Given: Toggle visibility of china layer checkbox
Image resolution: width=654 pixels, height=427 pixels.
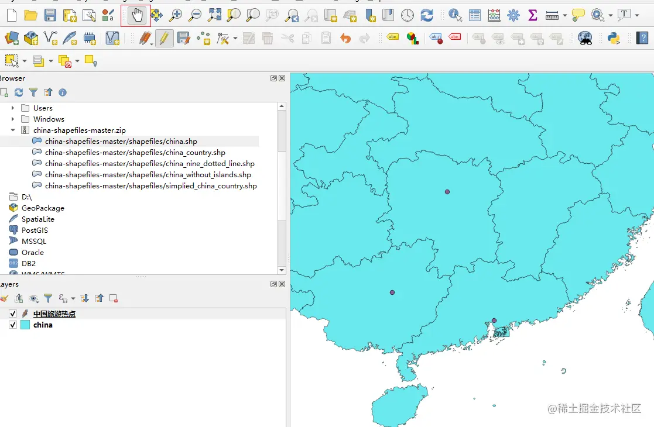Looking at the screenshot, I should click(x=13, y=325).
